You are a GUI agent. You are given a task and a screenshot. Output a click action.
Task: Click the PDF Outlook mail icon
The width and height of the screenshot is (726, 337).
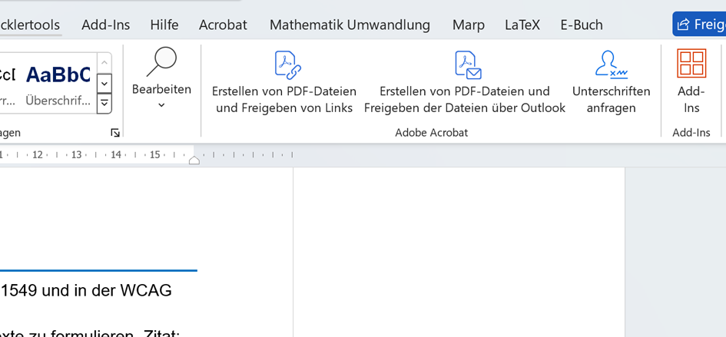pos(468,65)
